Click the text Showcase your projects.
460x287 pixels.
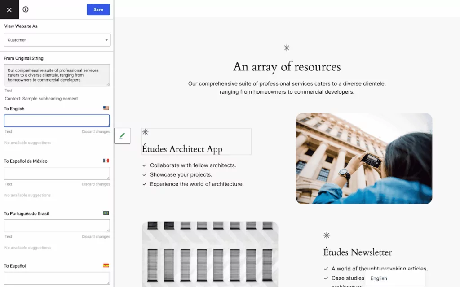click(x=181, y=175)
